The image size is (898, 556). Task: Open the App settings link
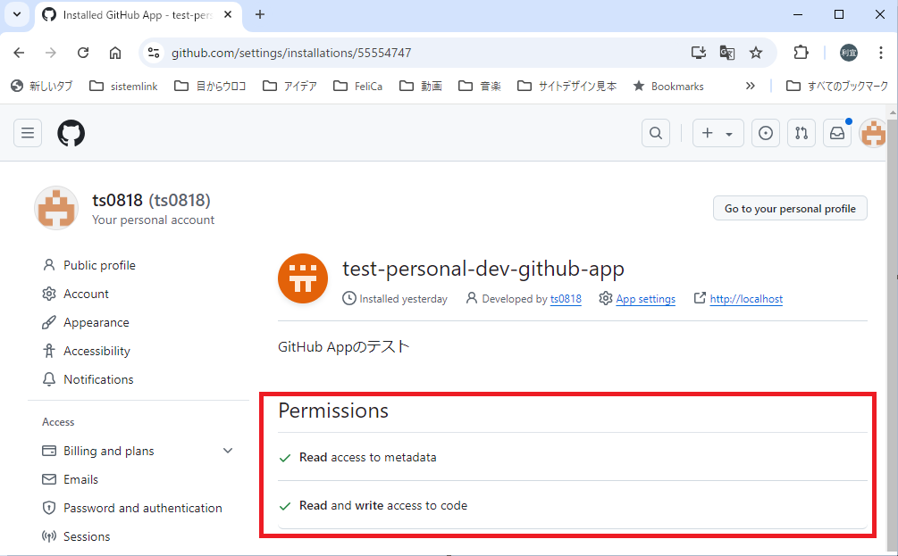point(645,298)
